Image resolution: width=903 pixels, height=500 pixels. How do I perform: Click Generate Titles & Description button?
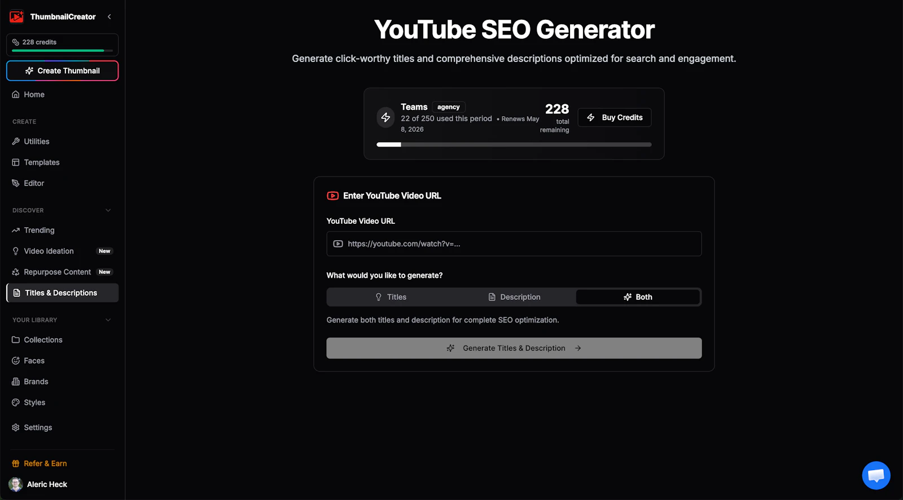[514, 348]
